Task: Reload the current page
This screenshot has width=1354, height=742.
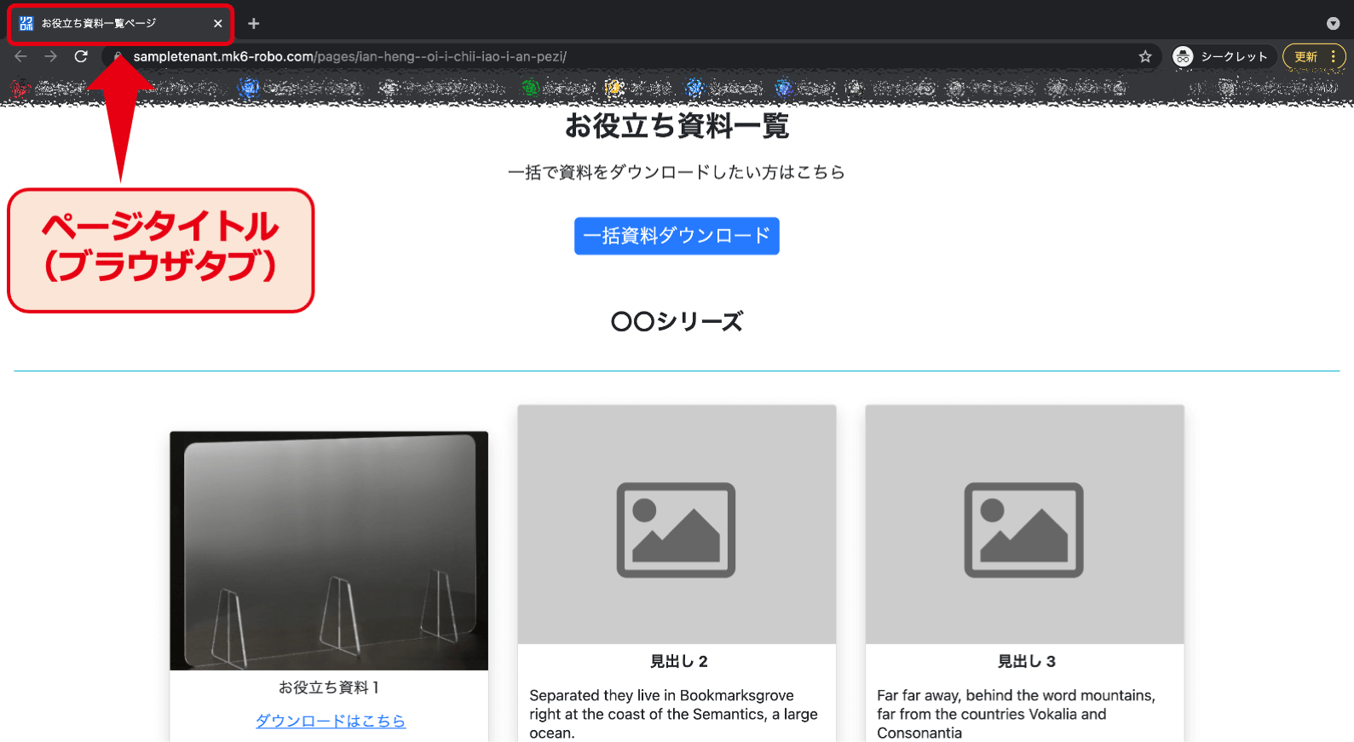Action: pyautogui.click(x=81, y=56)
